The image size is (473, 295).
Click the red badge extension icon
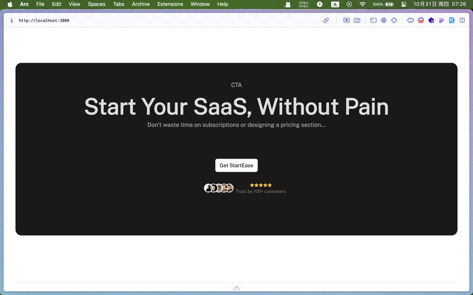click(x=421, y=20)
